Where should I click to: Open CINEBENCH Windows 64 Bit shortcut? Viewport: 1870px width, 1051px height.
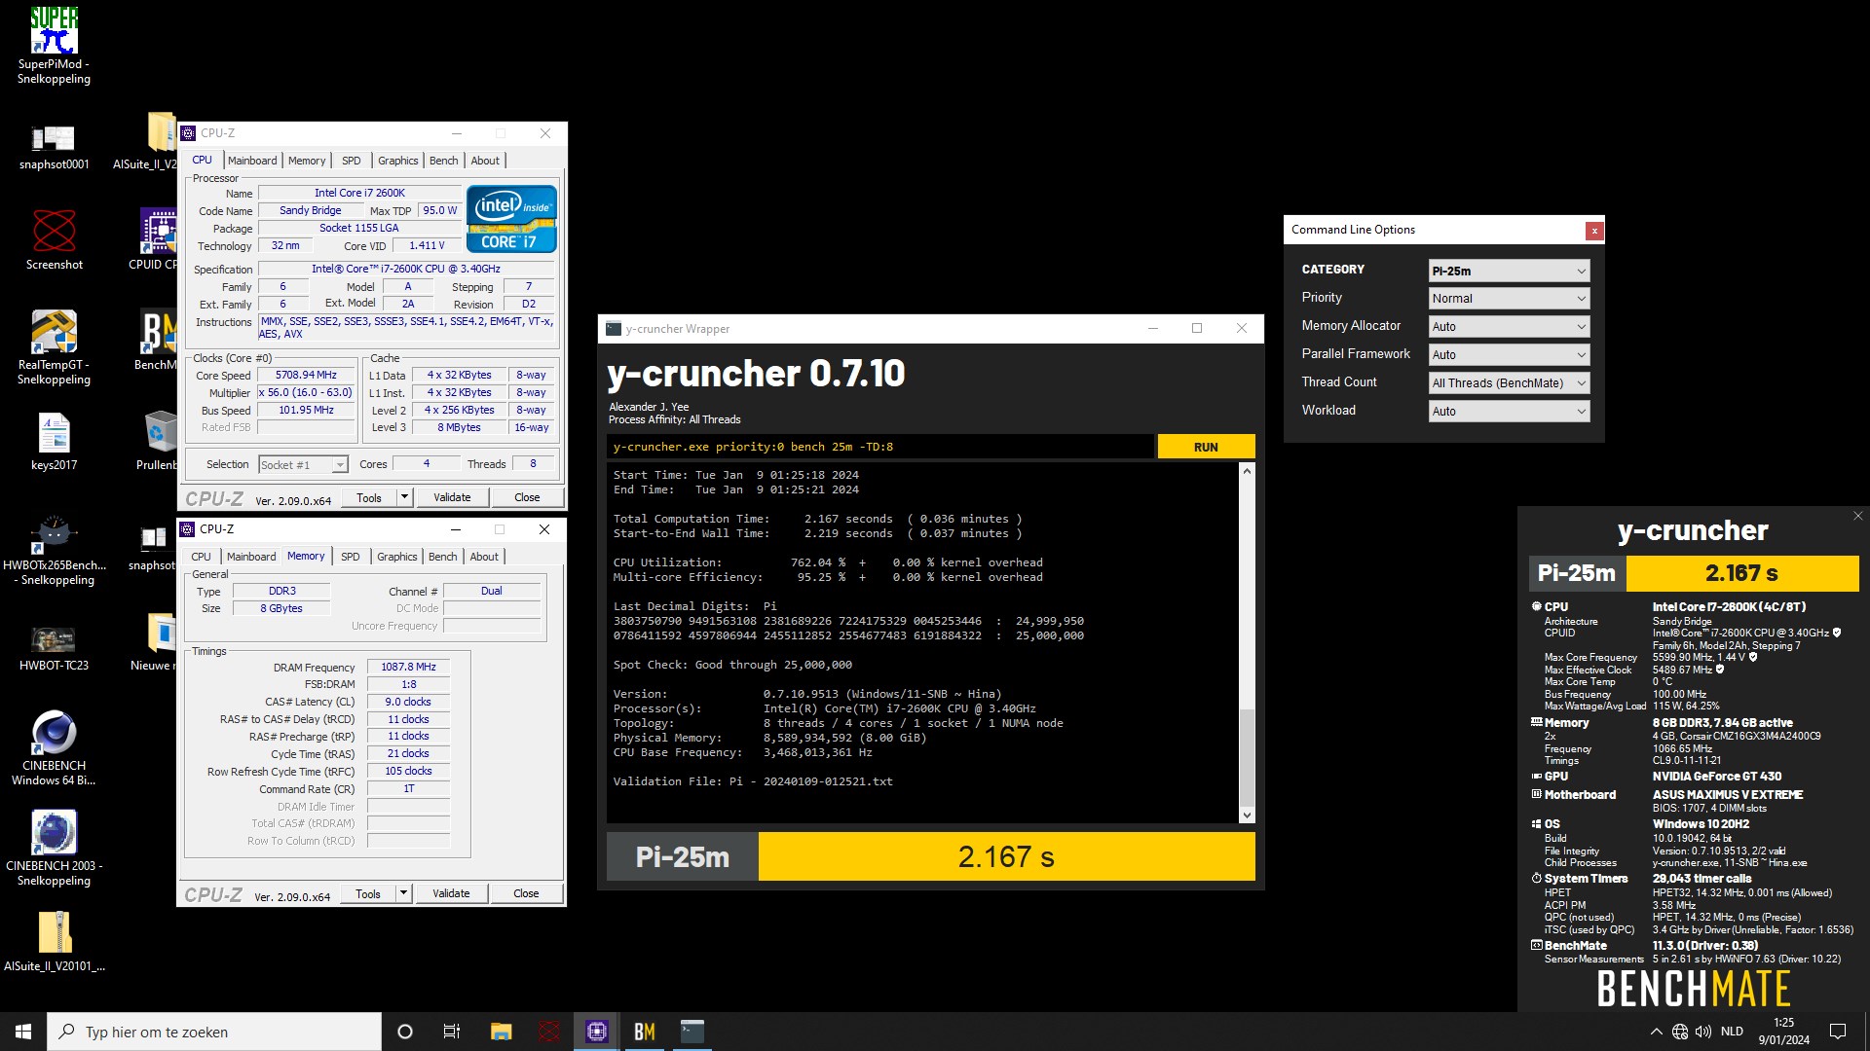click(x=54, y=747)
